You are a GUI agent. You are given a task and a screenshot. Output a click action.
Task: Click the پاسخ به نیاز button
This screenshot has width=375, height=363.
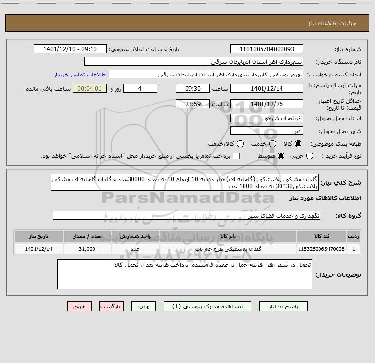click(283, 306)
